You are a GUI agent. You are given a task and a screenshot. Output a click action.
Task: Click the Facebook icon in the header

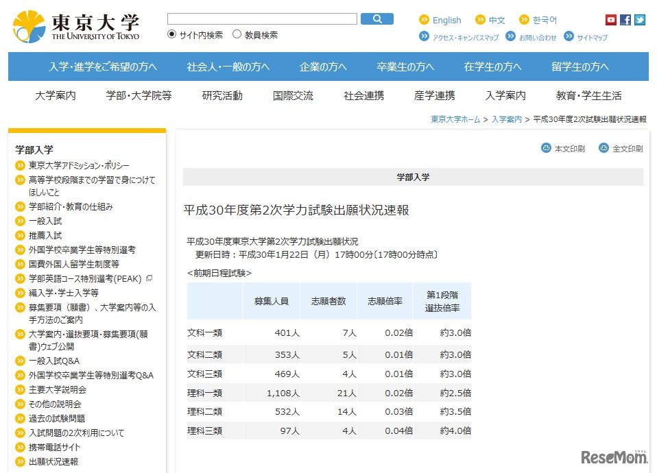(625, 19)
